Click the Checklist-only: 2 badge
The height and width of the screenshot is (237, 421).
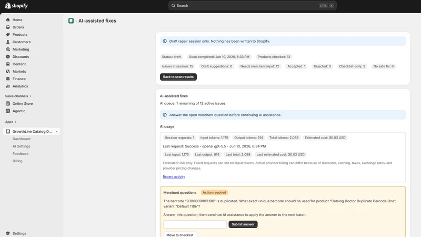[352, 66]
